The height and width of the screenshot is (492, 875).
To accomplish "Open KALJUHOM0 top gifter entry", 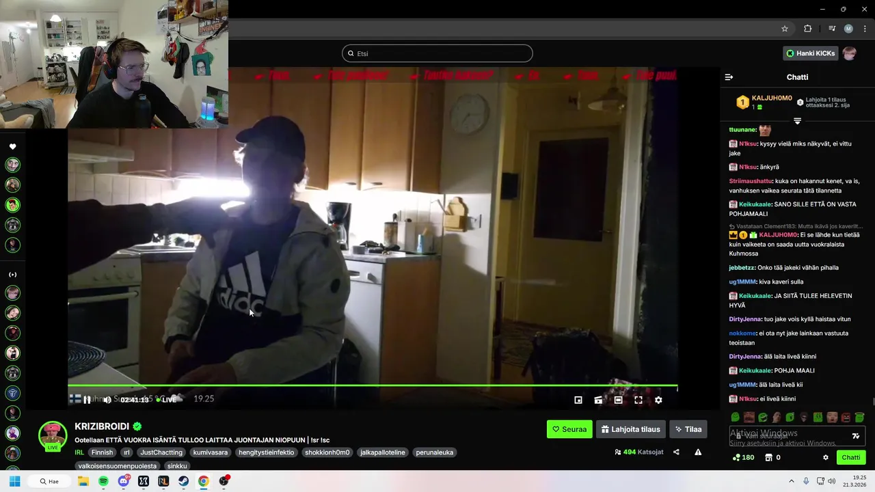I will coord(764,102).
